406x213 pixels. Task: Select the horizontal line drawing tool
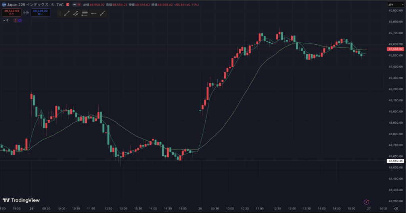pyautogui.click(x=94, y=13)
